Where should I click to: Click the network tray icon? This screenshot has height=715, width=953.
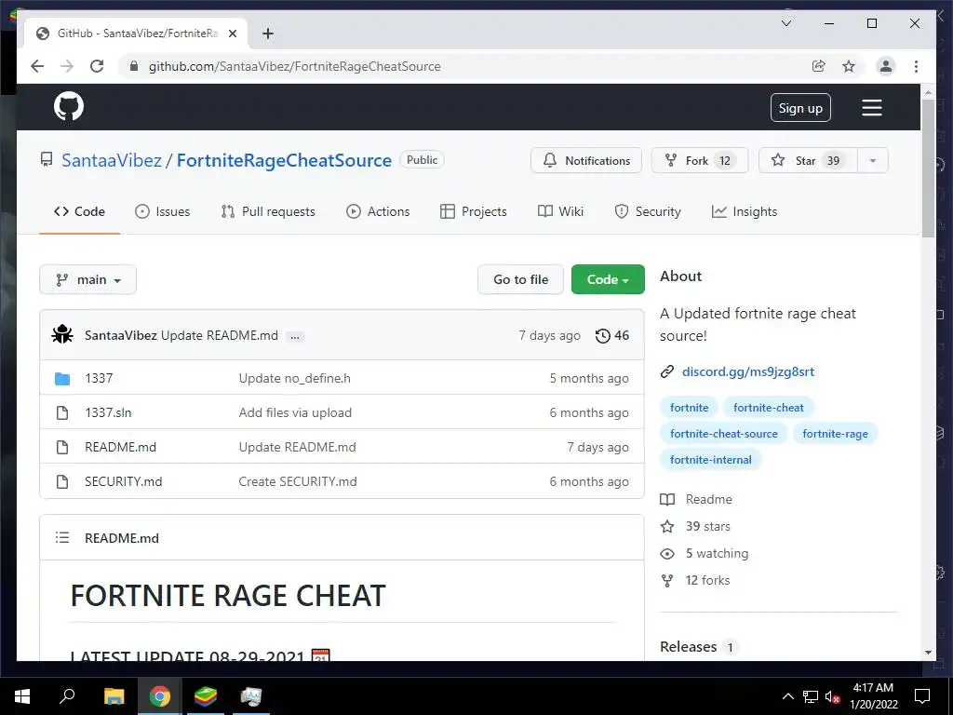click(x=811, y=696)
